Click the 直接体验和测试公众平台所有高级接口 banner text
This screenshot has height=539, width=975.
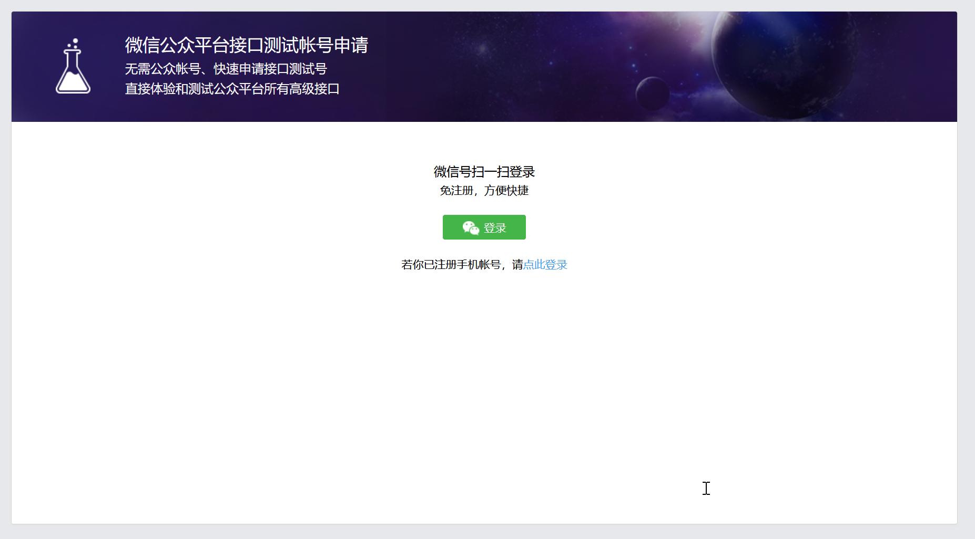(232, 89)
